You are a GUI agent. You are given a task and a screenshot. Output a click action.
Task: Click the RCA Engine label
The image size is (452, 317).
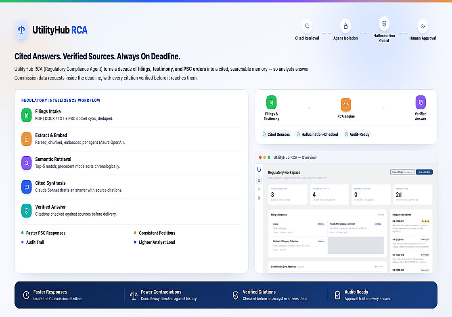pyautogui.click(x=346, y=116)
